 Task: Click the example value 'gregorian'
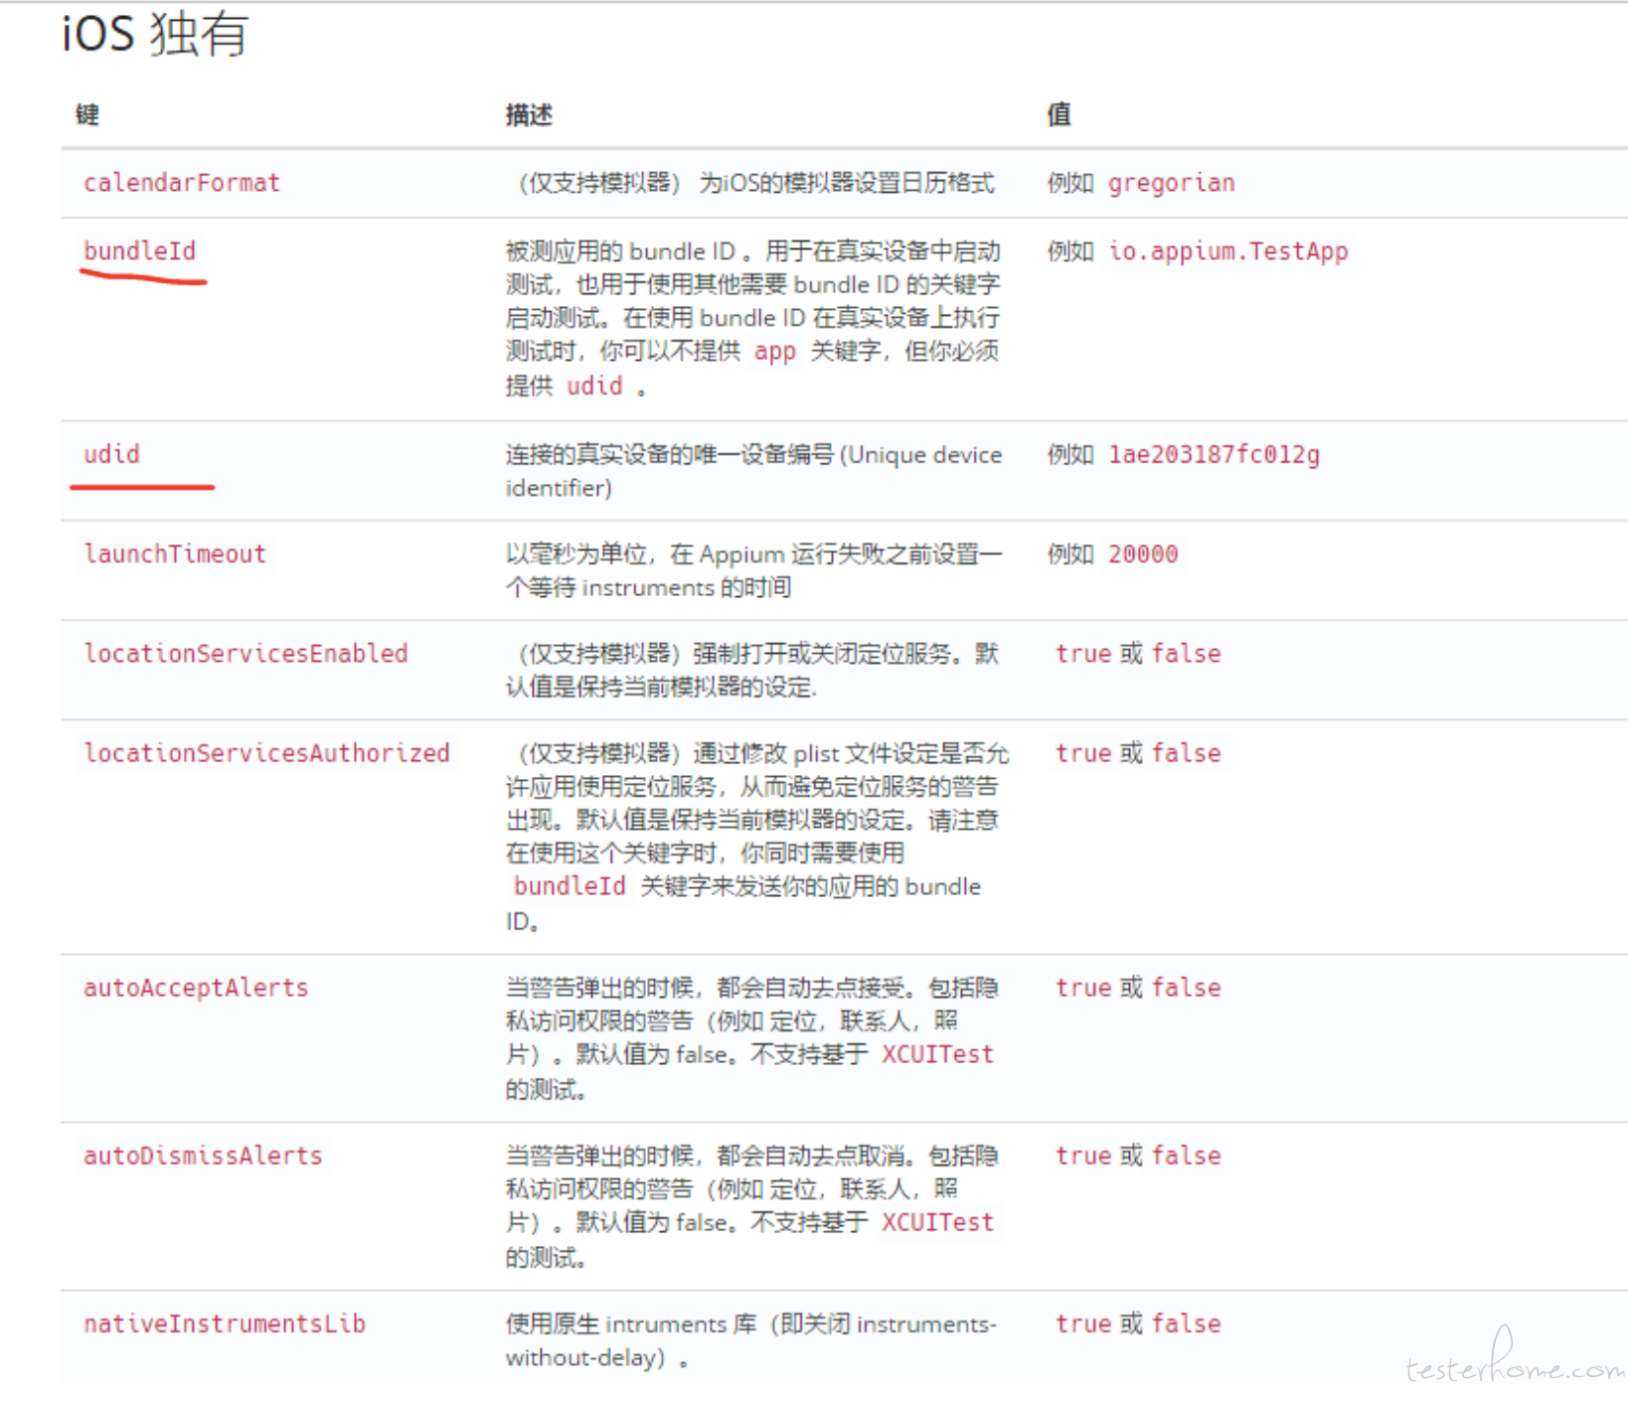1171,183
